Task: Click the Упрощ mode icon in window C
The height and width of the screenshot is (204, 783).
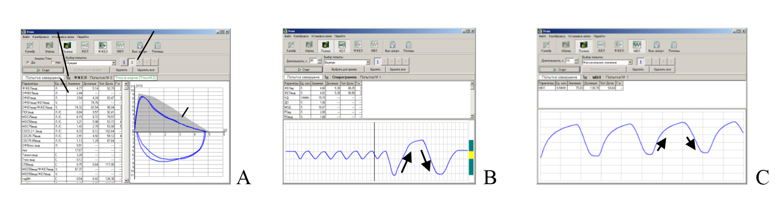Action: click(x=565, y=46)
